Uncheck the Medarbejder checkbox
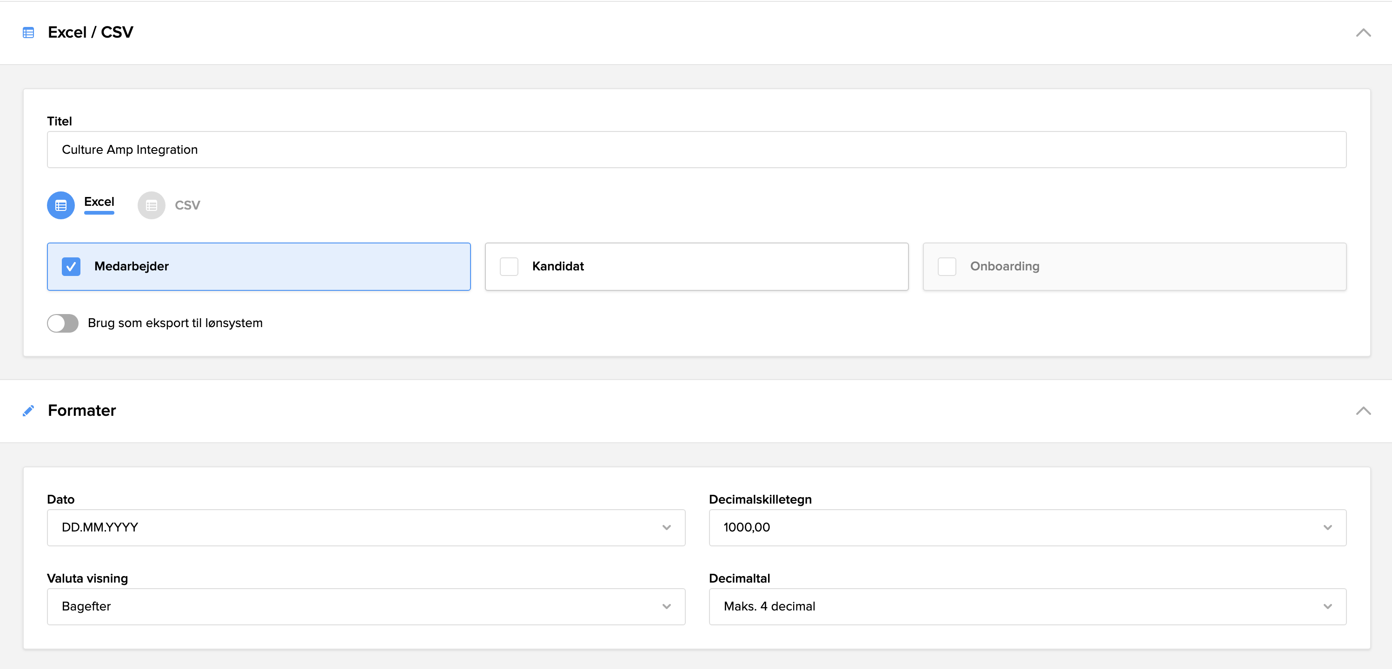 click(71, 267)
